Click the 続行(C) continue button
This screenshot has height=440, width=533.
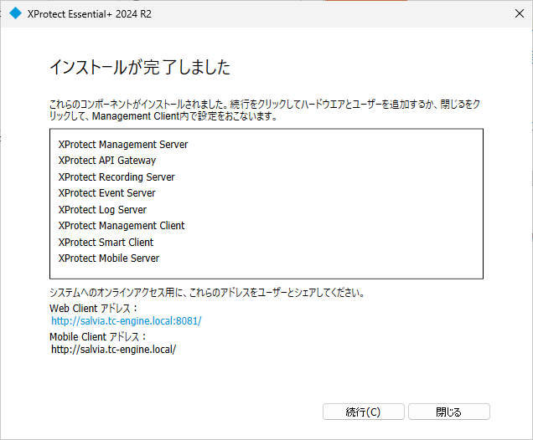click(364, 412)
